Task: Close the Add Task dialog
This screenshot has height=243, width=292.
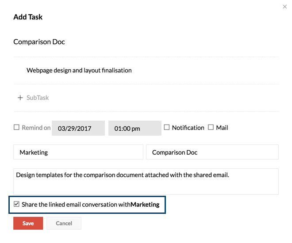Action: [x=284, y=7]
